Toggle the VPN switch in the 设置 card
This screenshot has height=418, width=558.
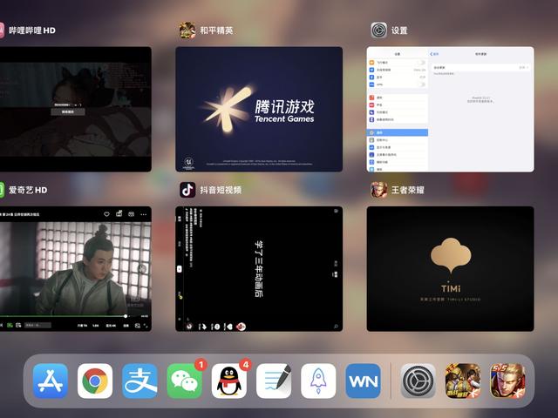coord(421,84)
